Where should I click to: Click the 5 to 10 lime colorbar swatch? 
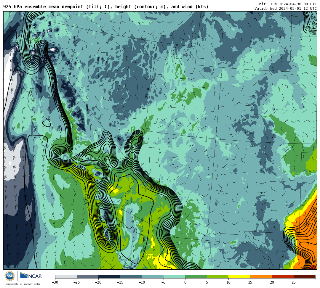pos(217,276)
